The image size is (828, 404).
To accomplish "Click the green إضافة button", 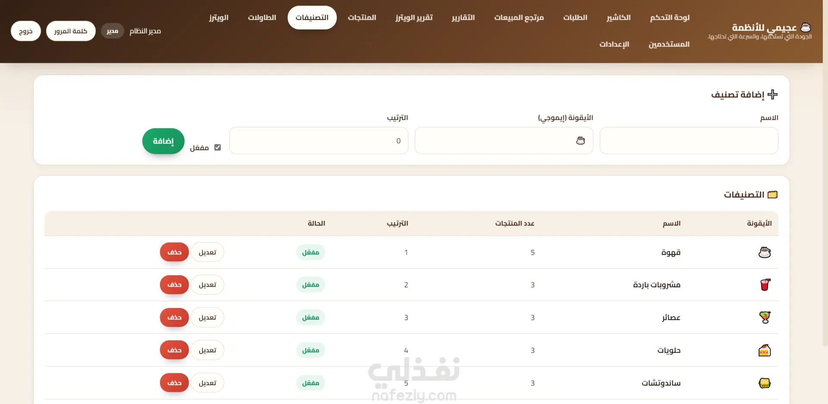I will (x=163, y=141).
